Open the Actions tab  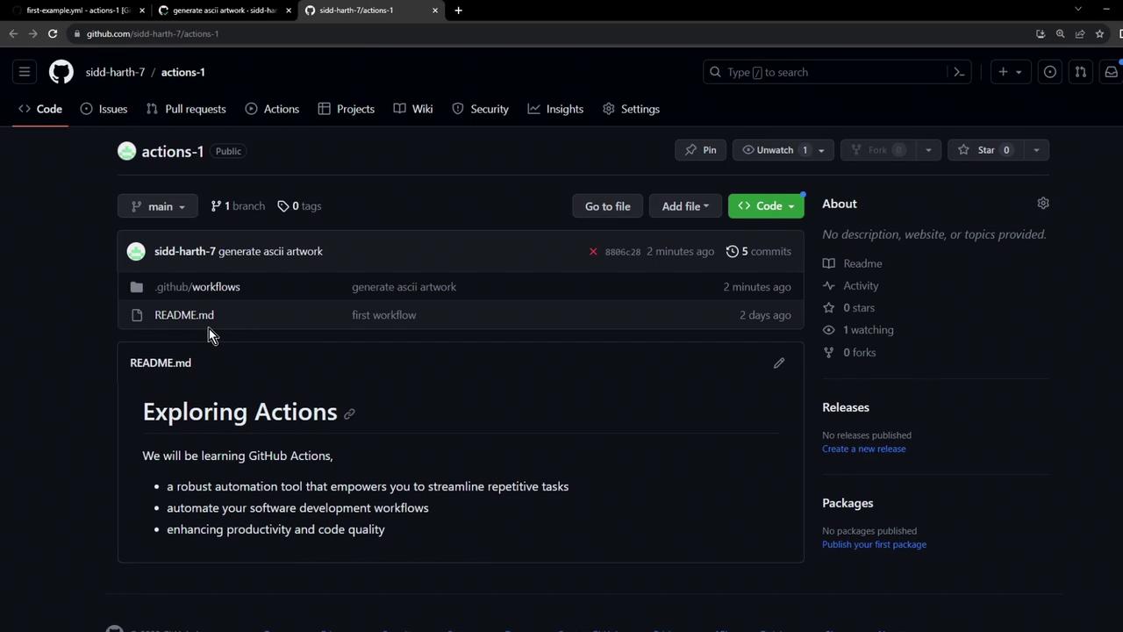pos(272,109)
